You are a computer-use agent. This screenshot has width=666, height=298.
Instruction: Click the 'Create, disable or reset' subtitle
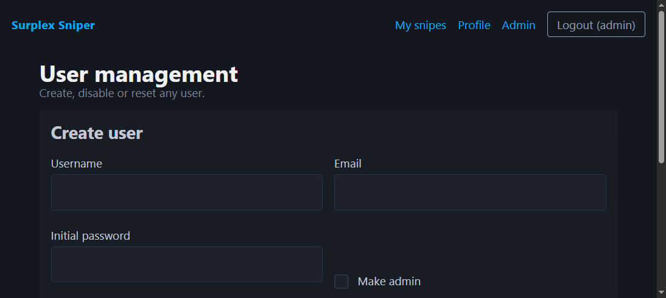click(x=122, y=94)
